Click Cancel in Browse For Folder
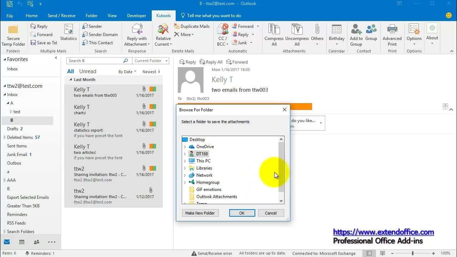 coord(271,213)
